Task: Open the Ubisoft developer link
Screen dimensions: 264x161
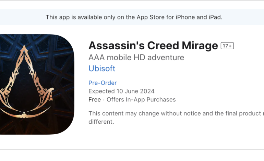Action: [x=102, y=69]
